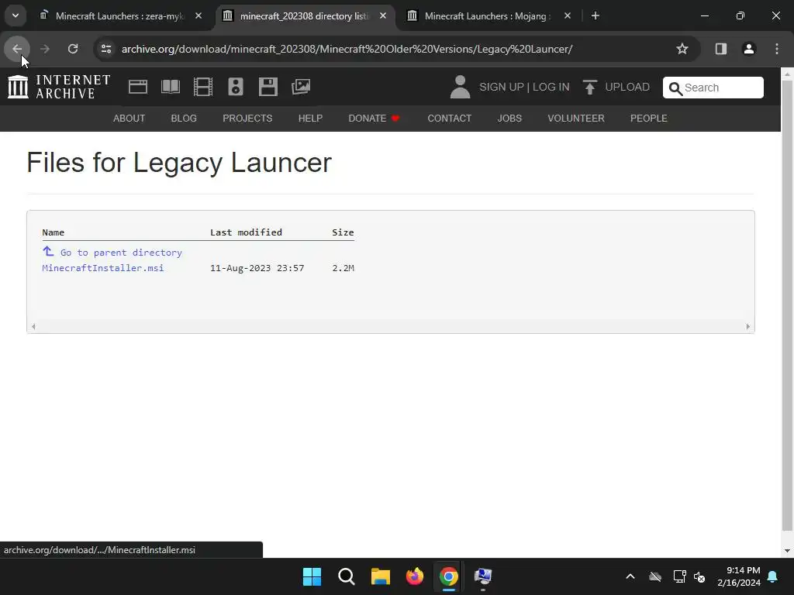Open the tab search dropdown arrow
The width and height of the screenshot is (794, 595).
[x=16, y=15]
